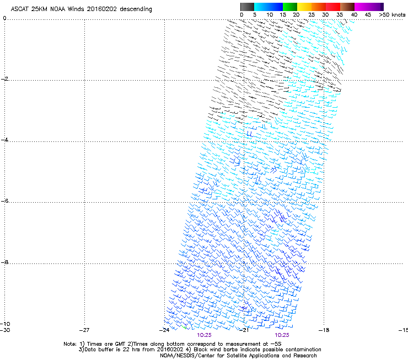
Task: Click the black wind barbs contamination note
Action: point(254,350)
